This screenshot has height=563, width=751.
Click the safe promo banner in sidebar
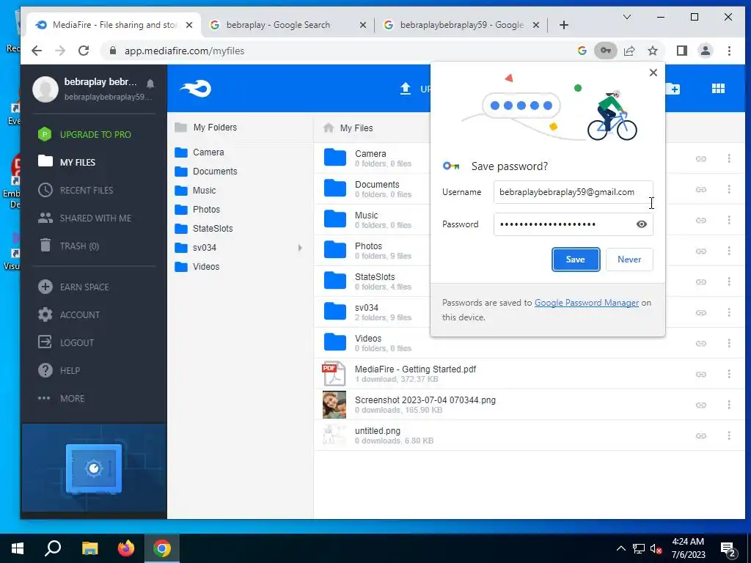click(x=94, y=468)
